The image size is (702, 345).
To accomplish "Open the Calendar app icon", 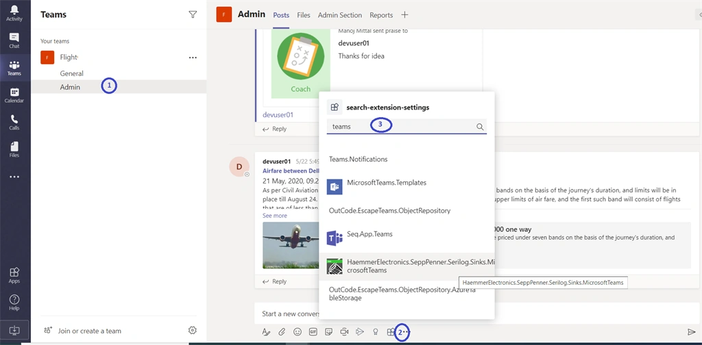I will tap(14, 95).
